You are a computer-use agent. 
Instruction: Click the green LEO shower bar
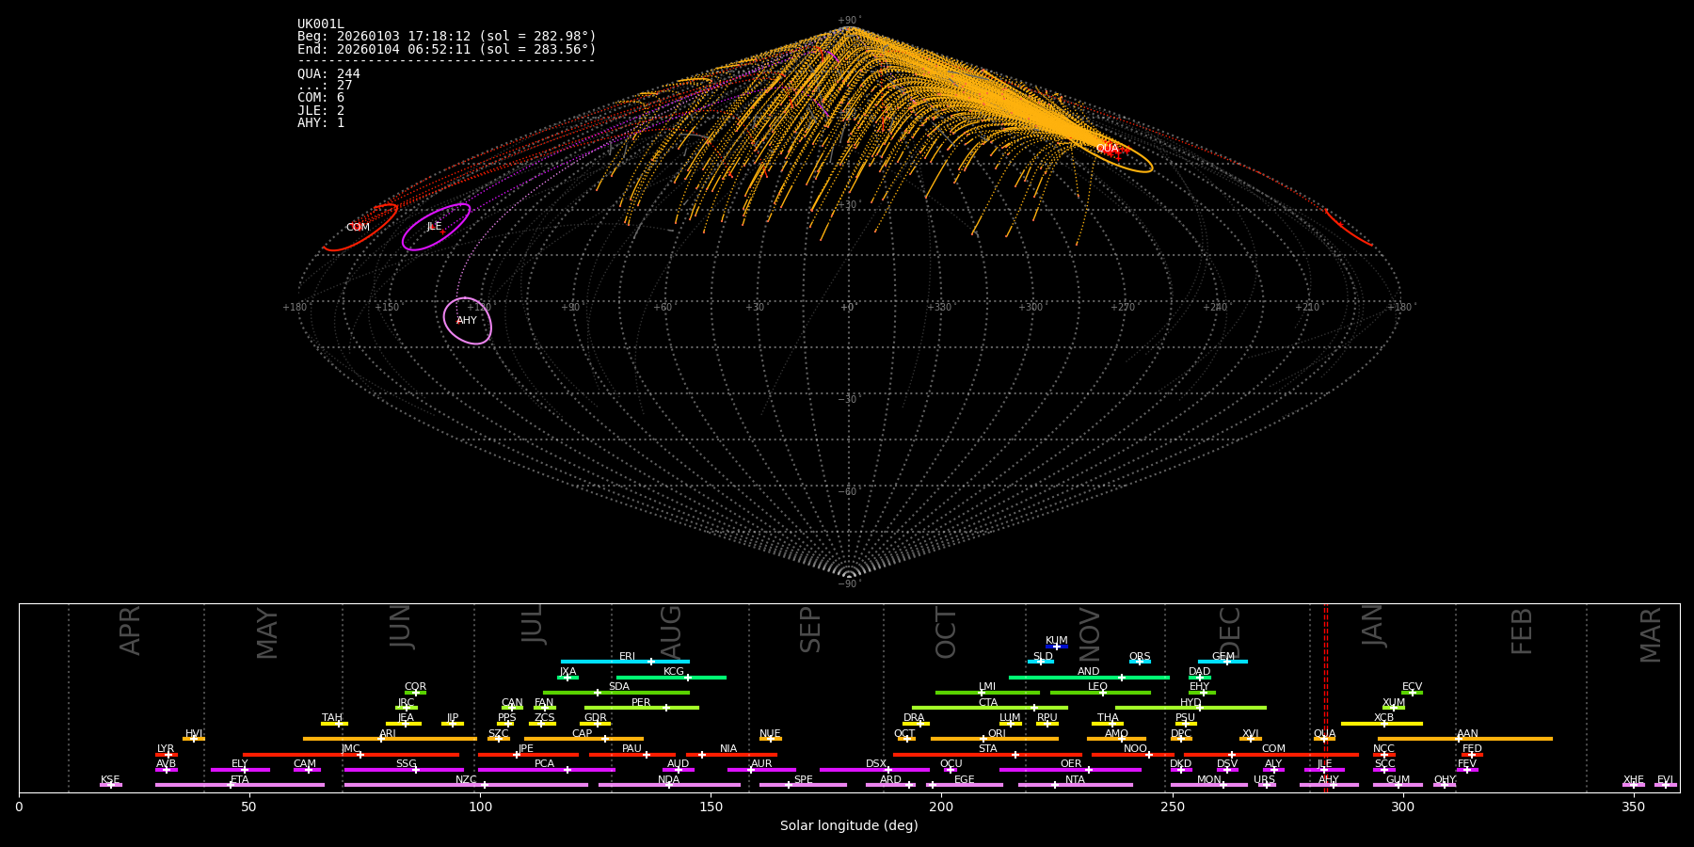(x=1129, y=693)
